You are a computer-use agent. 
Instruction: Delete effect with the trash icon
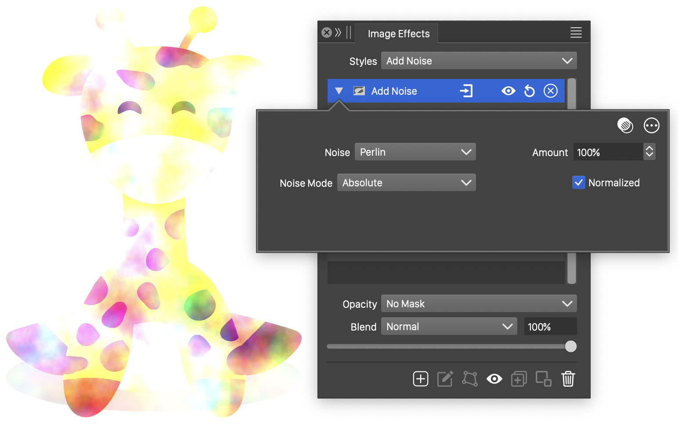pyautogui.click(x=568, y=379)
